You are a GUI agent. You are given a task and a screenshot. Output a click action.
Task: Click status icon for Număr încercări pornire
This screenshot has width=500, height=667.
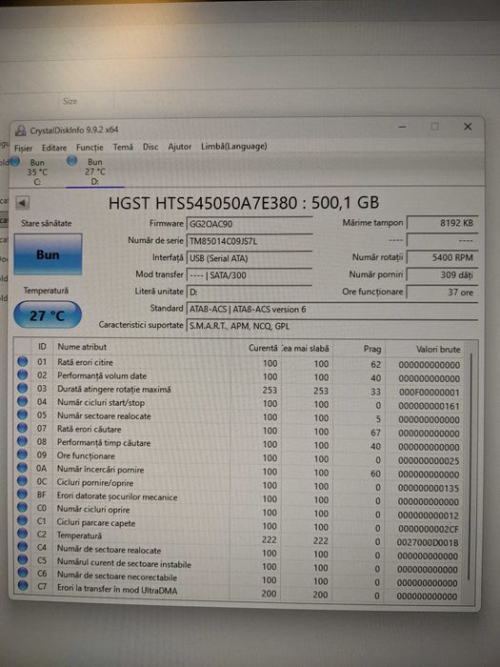point(23,468)
